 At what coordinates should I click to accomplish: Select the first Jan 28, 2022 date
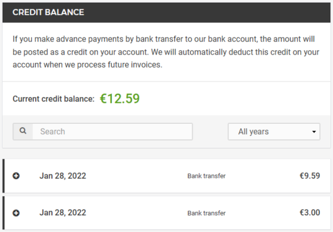coord(62,176)
